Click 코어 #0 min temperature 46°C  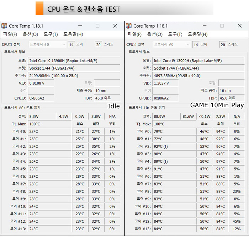(205, 131)
